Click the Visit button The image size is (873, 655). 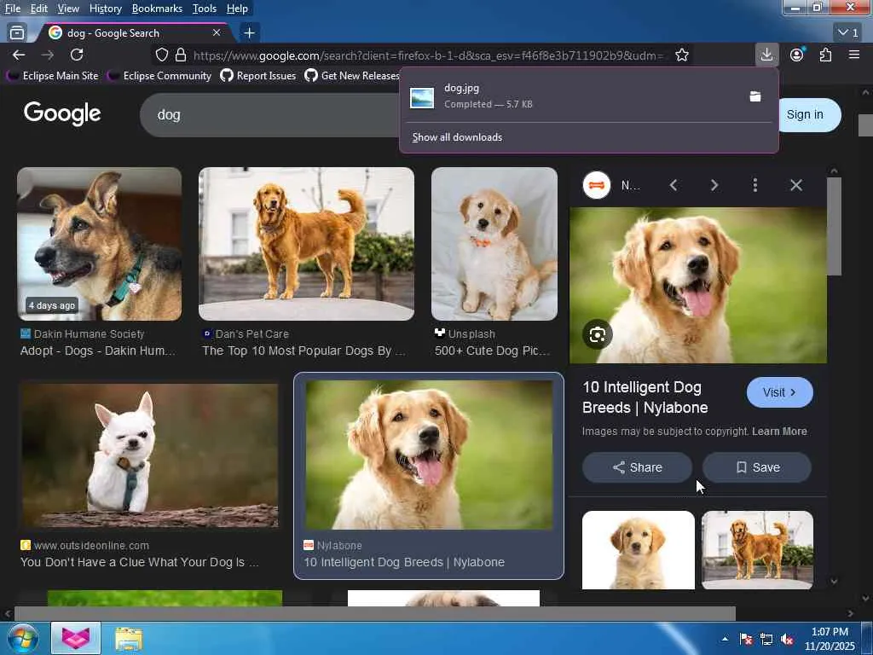tap(779, 392)
